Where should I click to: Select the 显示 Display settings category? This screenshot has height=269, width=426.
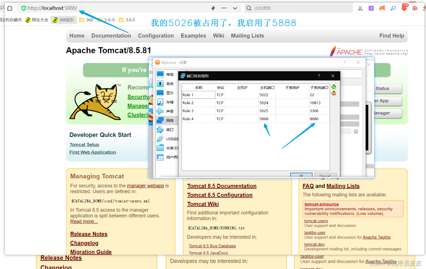pos(166,93)
